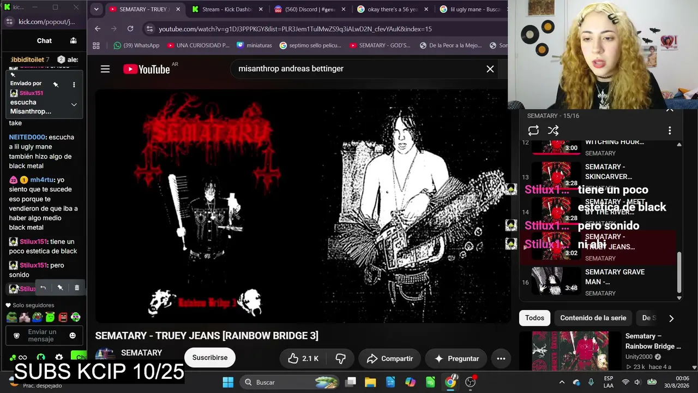Click the Suscribirse button
This screenshot has height=393, width=698.
[210, 358]
